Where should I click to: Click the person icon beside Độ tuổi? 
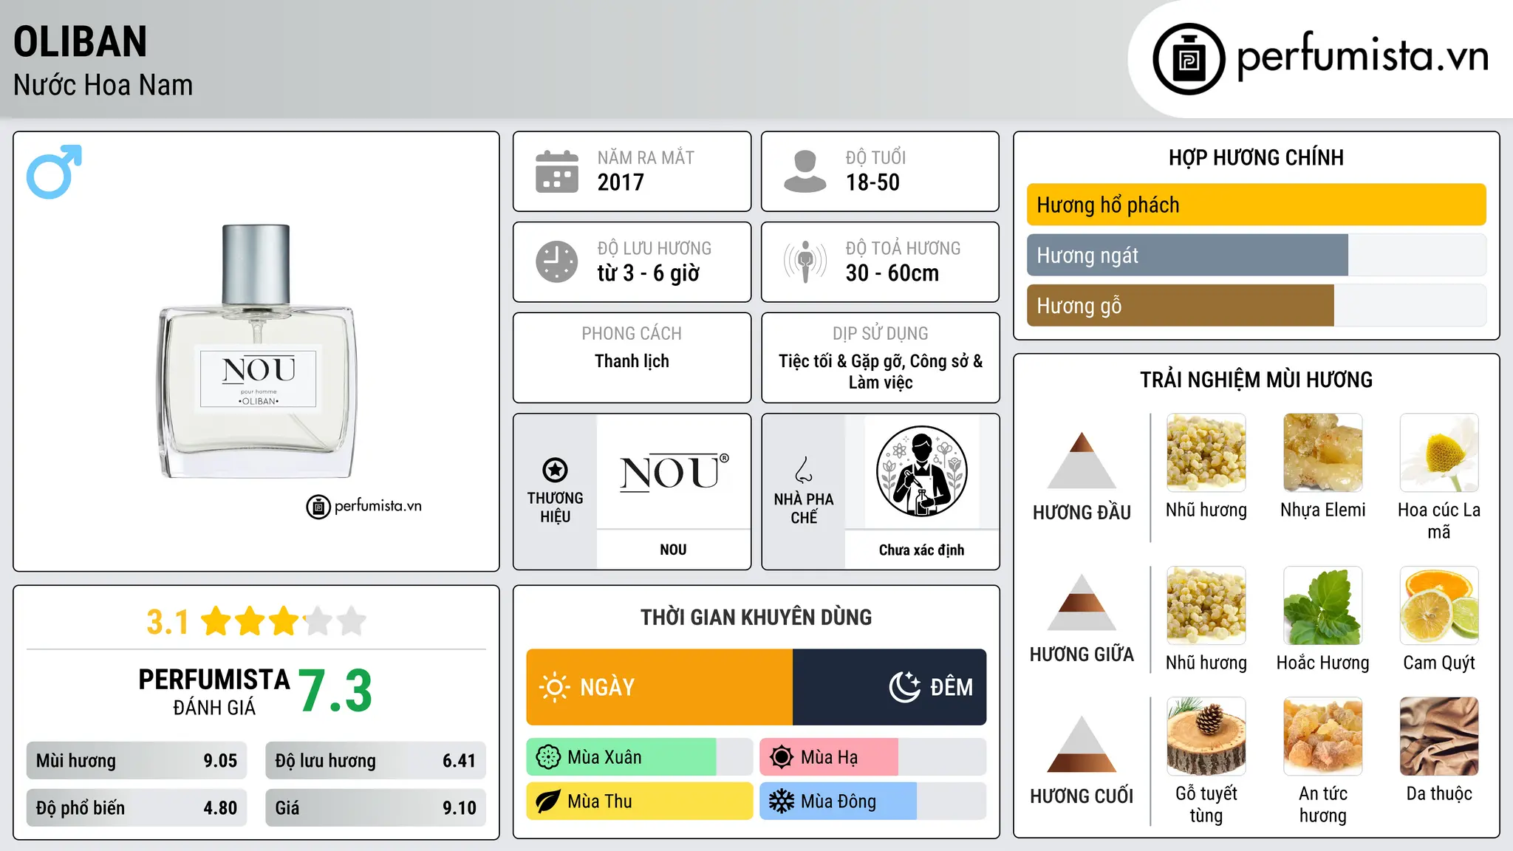coord(805,171)
